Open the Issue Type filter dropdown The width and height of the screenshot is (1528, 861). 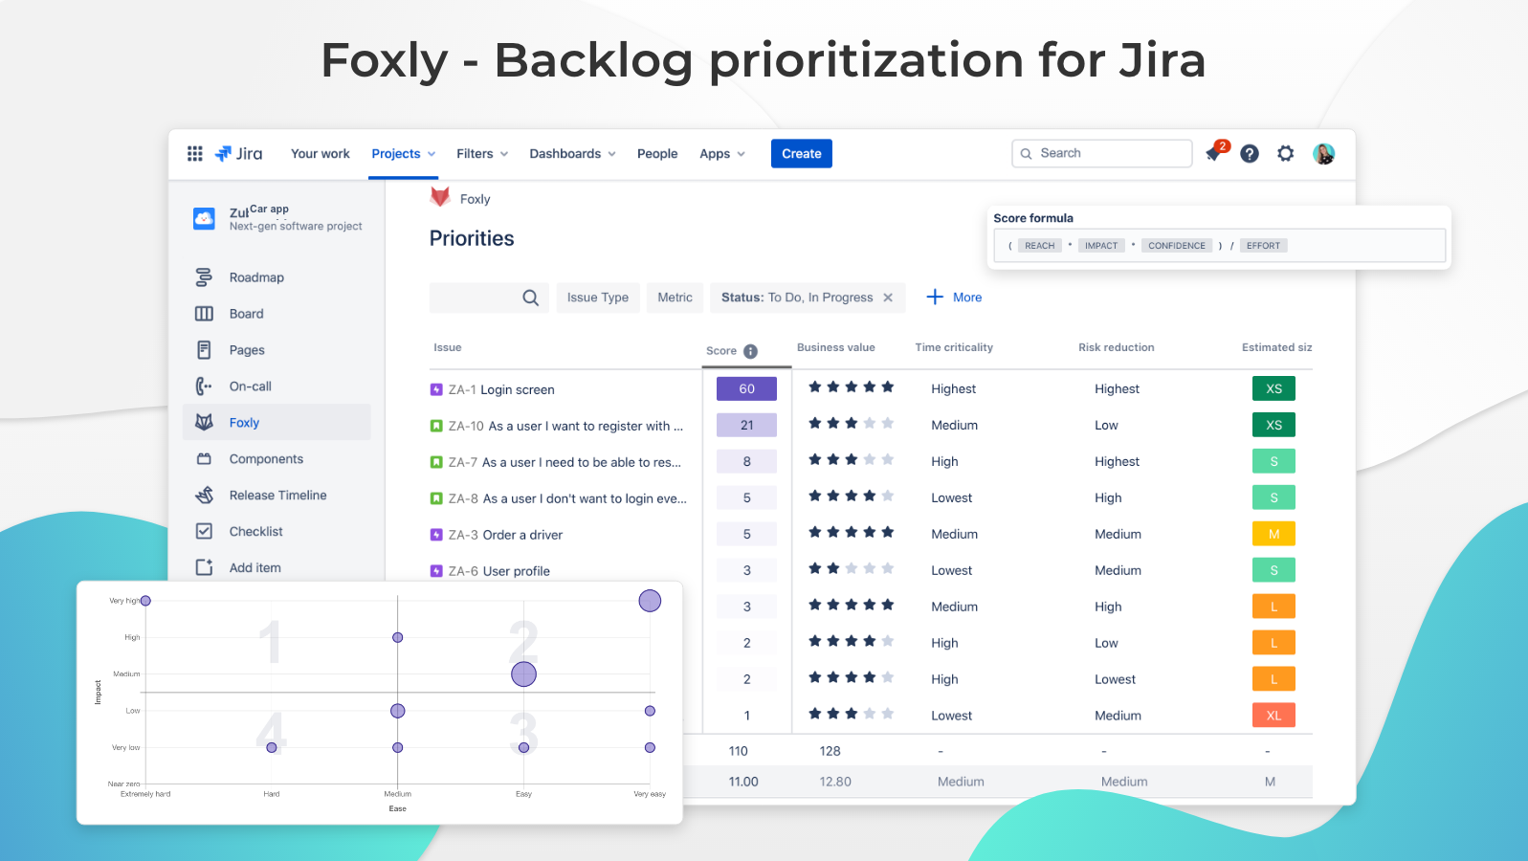click(x=598, y=298)
